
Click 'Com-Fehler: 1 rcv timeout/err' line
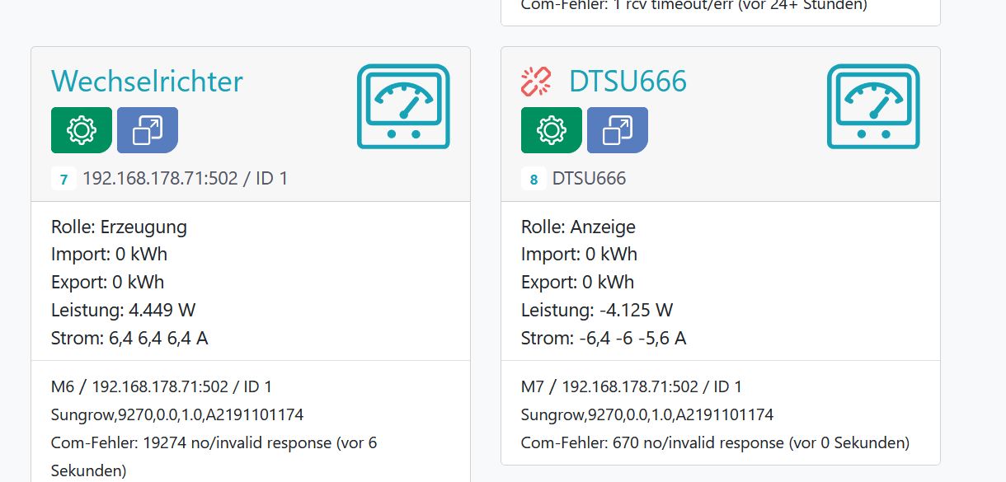(x=693, y=5)
